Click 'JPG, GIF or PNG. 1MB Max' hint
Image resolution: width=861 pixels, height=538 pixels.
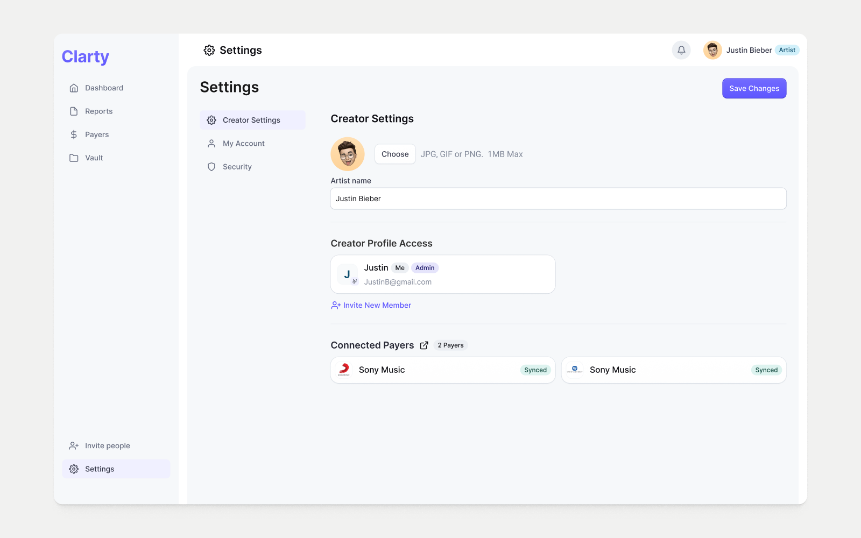[471, 154]
